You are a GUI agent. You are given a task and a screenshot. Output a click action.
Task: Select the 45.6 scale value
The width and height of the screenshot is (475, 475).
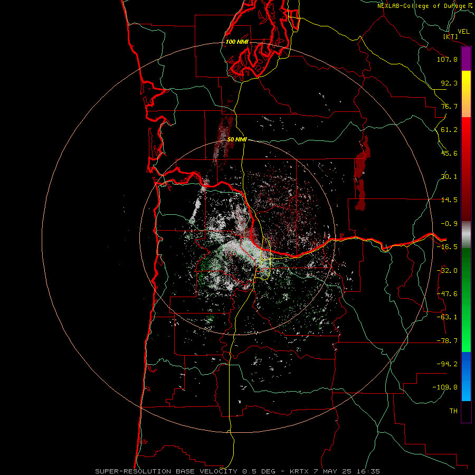click(449, 153)
